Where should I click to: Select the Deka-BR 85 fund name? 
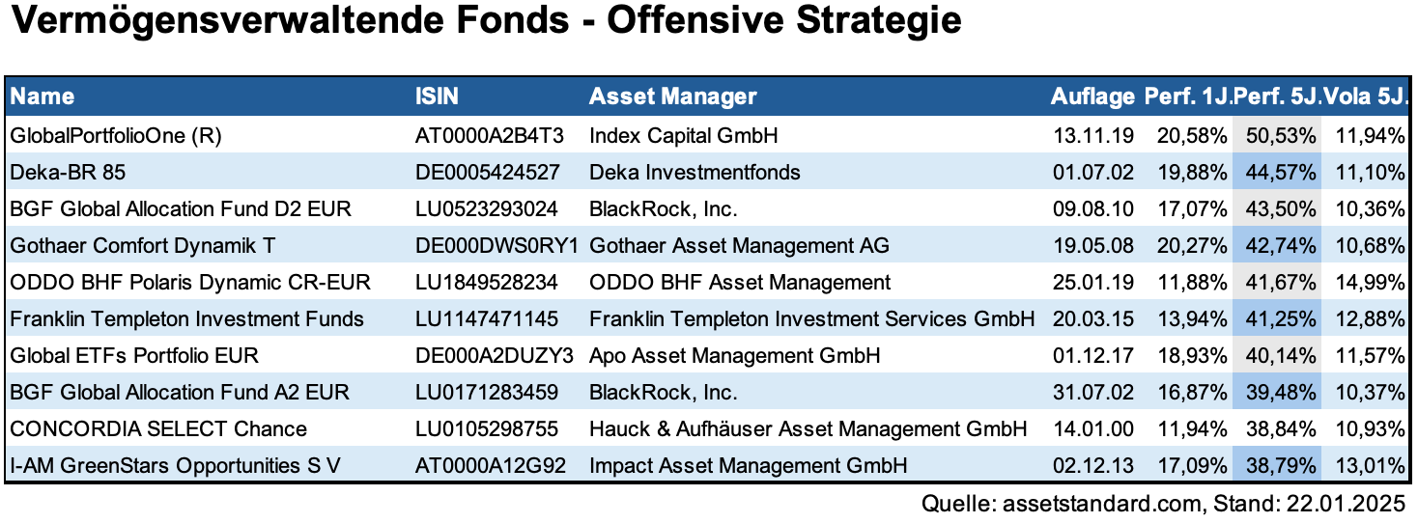coord(68,173)
